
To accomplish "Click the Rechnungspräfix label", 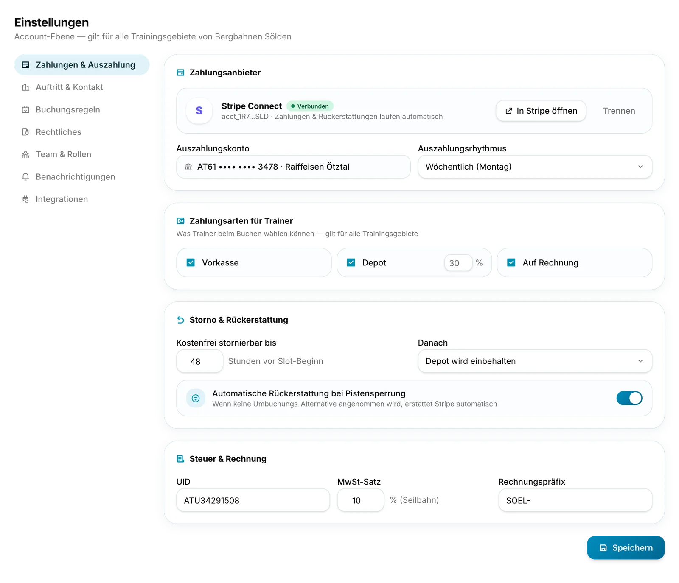I will click(532, 482).
